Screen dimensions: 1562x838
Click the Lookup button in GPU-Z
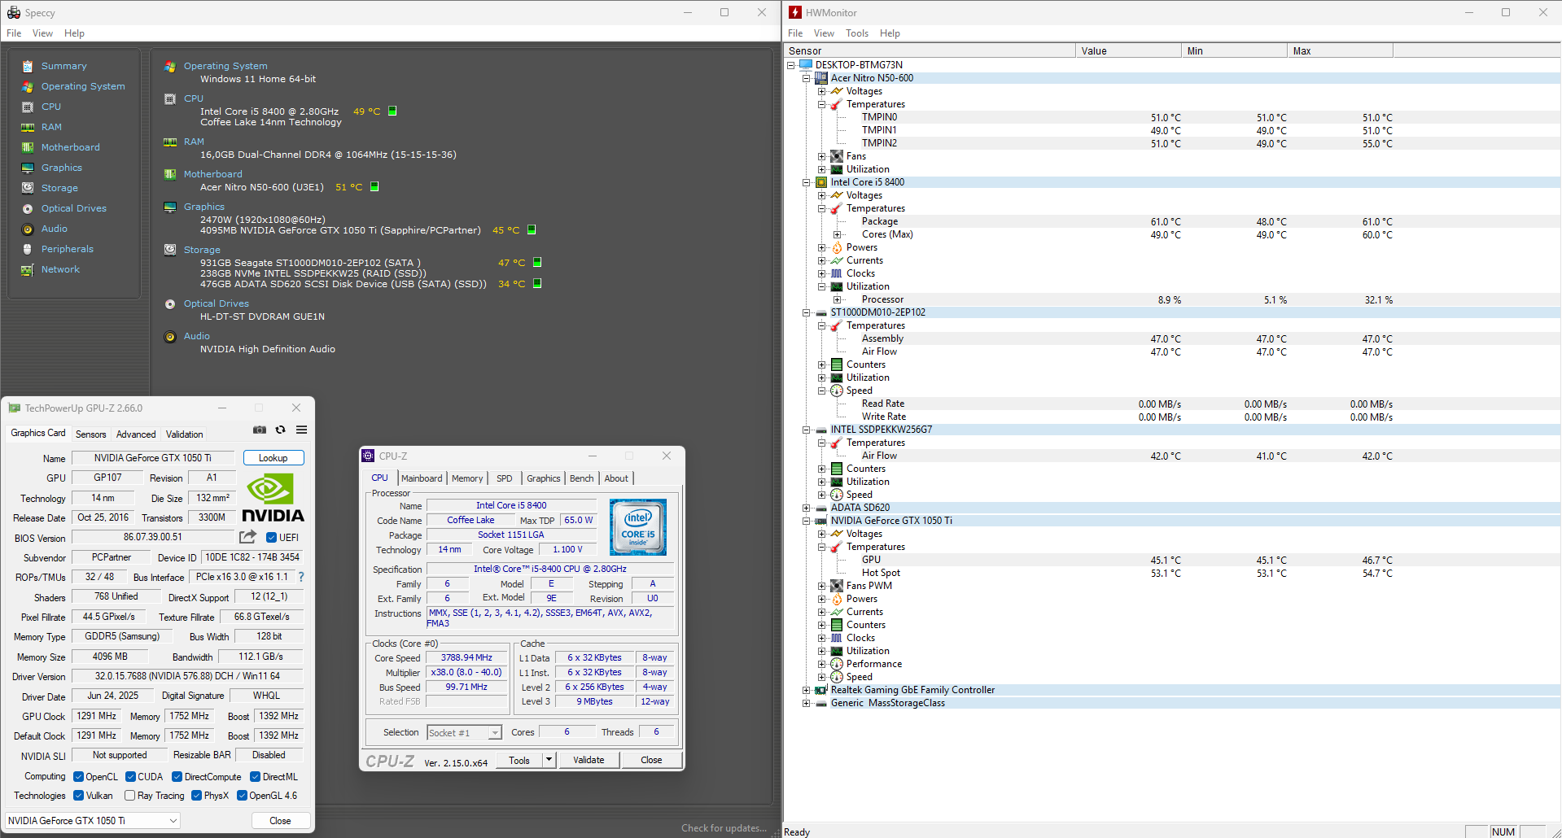pos(273,458)
